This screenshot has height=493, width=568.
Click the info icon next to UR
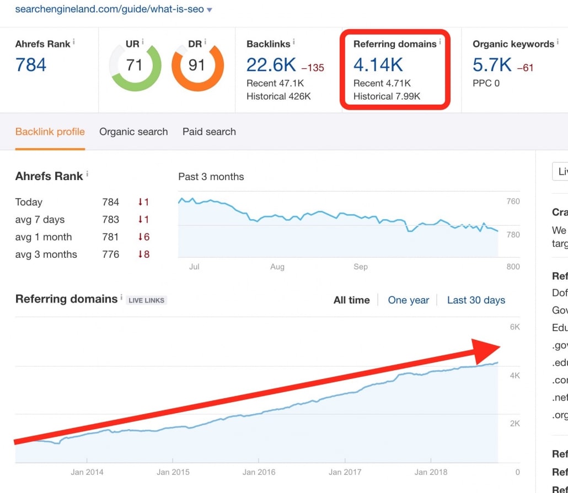coord(143,42)
